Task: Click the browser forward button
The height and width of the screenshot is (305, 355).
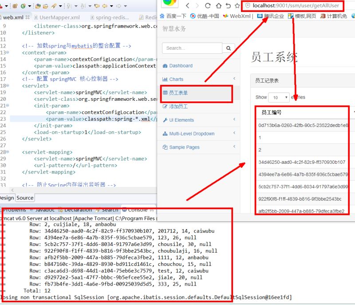Action: point(197,6)
